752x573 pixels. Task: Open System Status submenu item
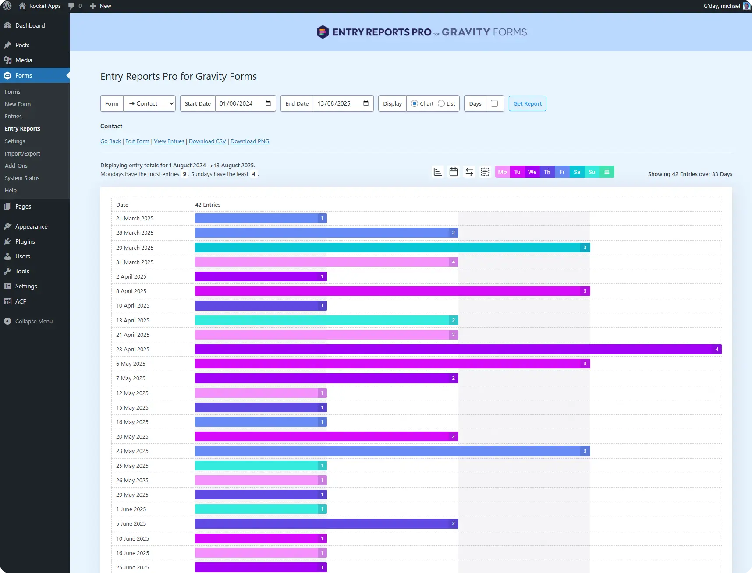(22, 178)
